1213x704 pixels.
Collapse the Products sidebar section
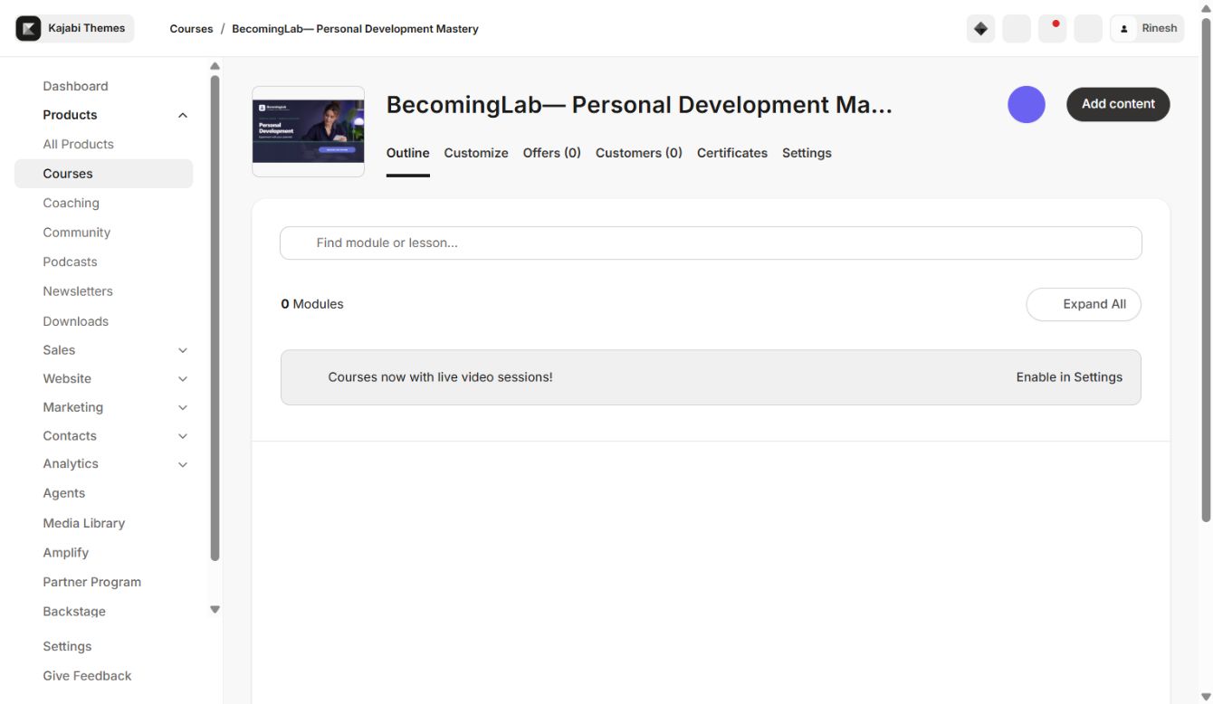(183, 116)
